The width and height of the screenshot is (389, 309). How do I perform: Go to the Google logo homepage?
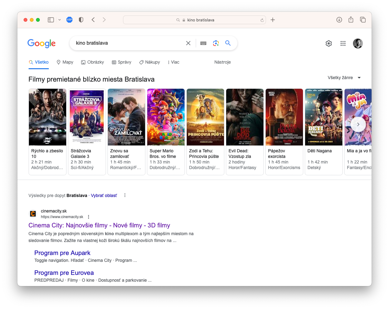[42, 43]
